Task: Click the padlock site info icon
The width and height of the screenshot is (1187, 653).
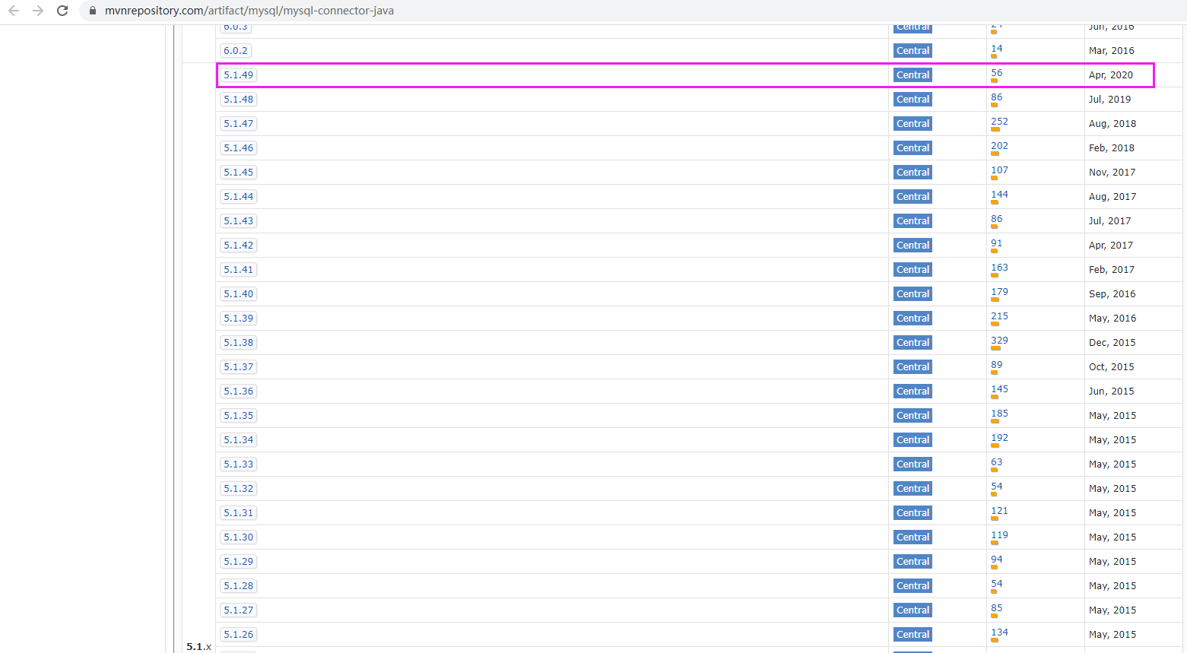Action: [93, 11]
